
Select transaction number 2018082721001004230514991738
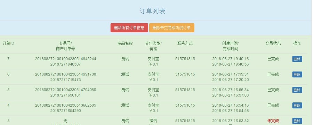65,74
